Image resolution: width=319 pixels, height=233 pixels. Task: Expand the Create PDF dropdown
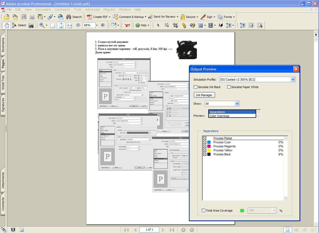tap(110, 17)
